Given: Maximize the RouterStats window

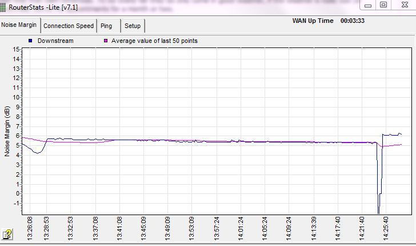Looking at the screenshot, I should pos(383,5).
